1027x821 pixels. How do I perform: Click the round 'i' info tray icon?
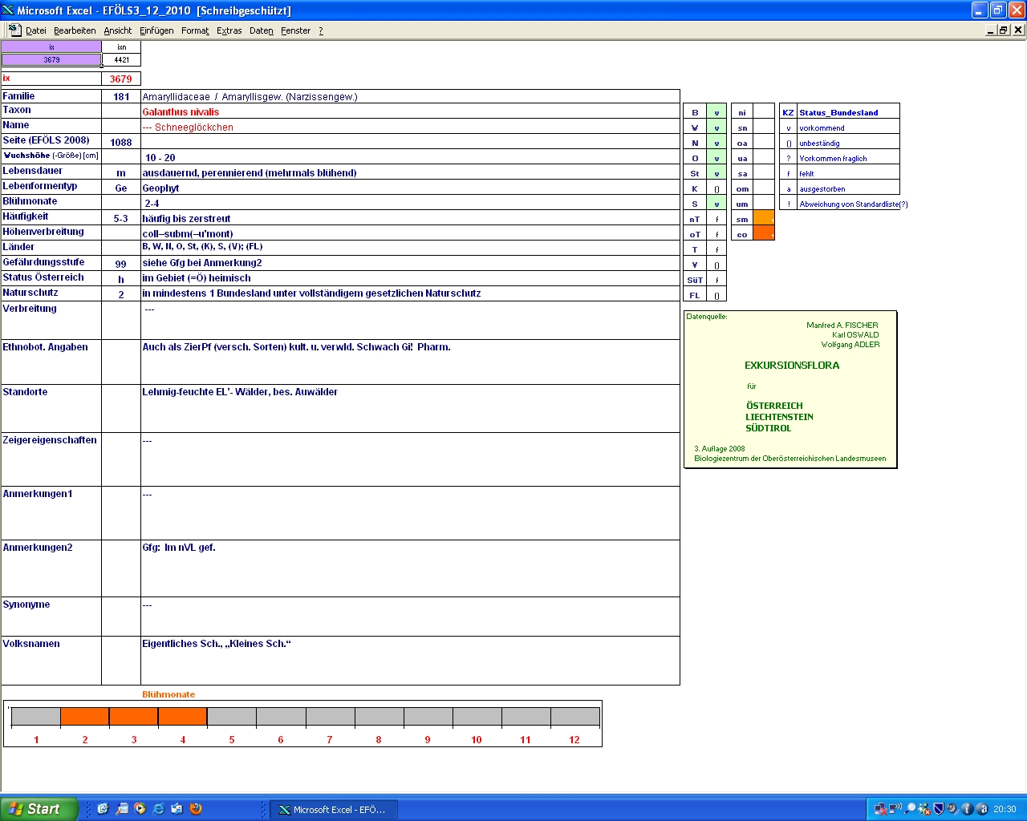point(967,809)
